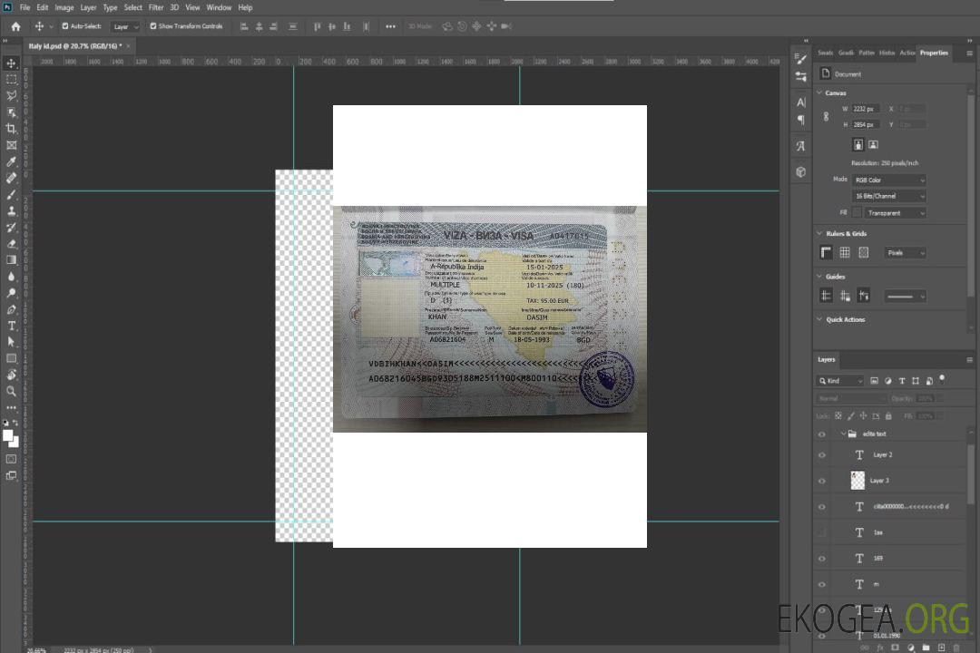Toggle the Show Transform Controls checkbox
This screenshot has height=653, width=980.
153,26
